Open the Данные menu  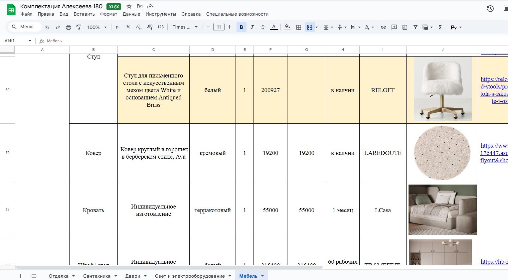(131, 14)
